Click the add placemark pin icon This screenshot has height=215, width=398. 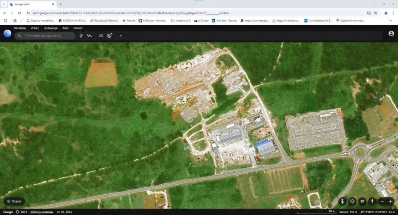click(81, 35)
